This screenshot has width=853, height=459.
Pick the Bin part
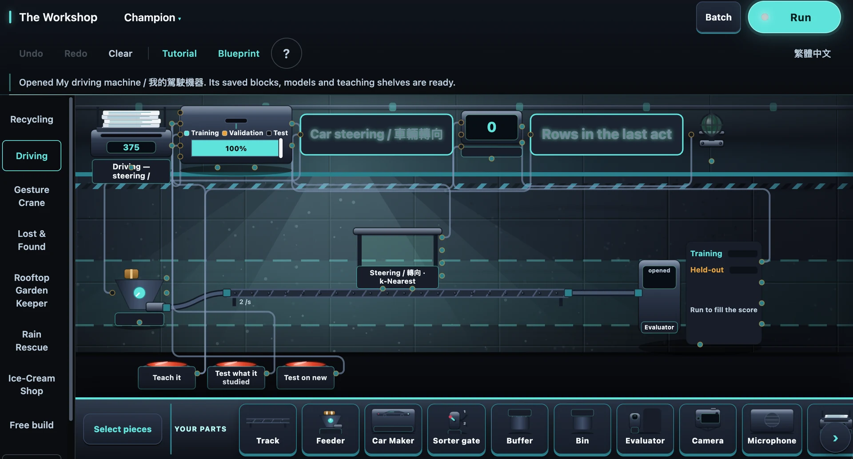[x=582, y=429]
